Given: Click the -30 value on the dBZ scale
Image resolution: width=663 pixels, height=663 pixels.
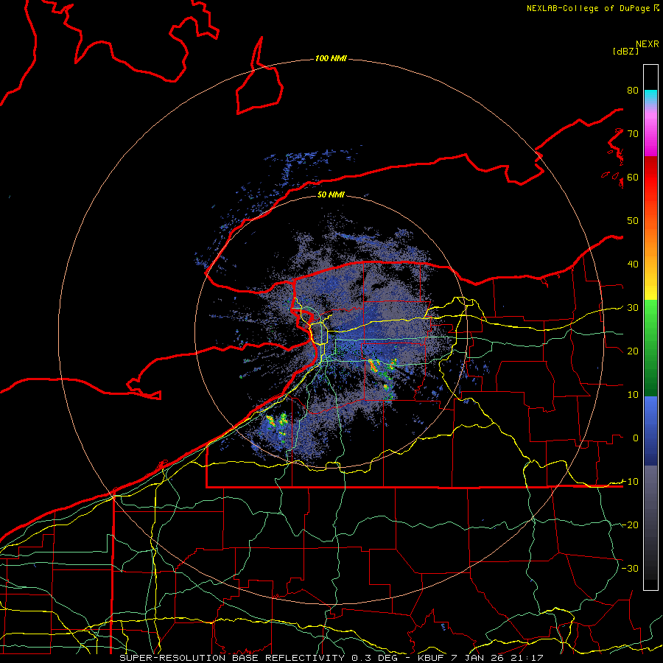Looking at the screenshot, I should click(630, 568).
